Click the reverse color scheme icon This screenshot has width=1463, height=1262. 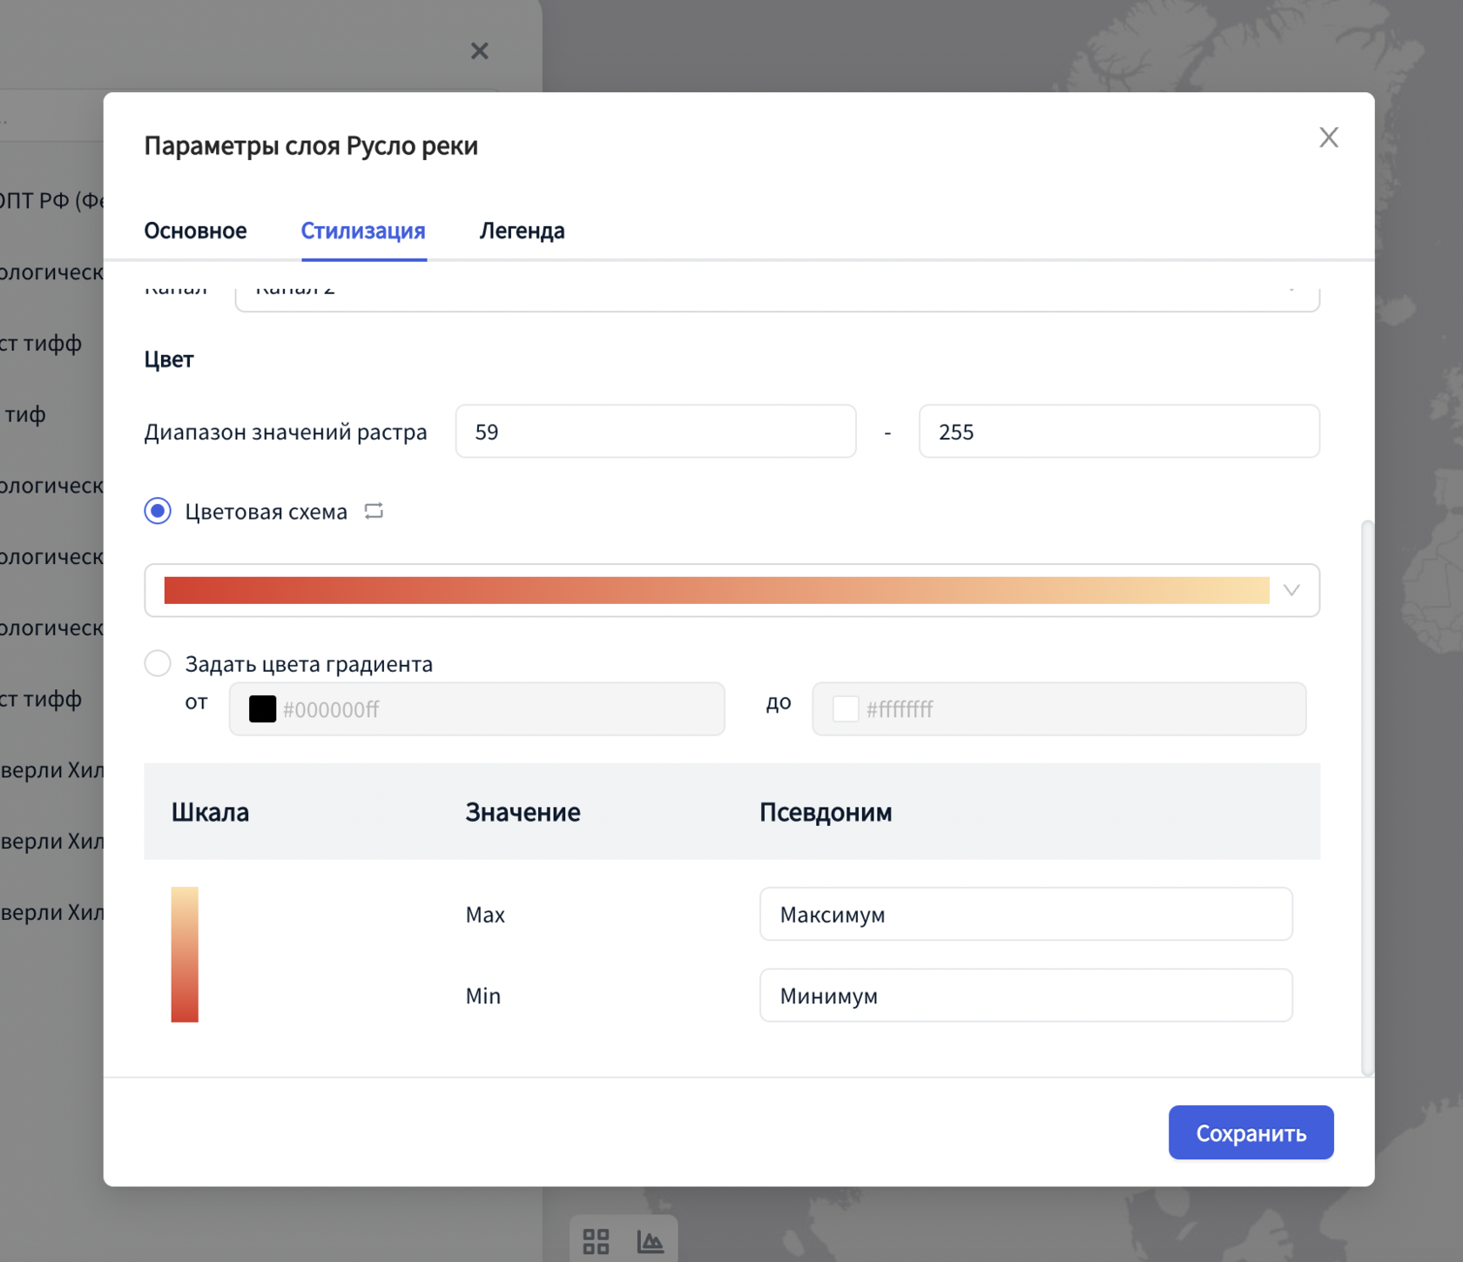[374, 511]
